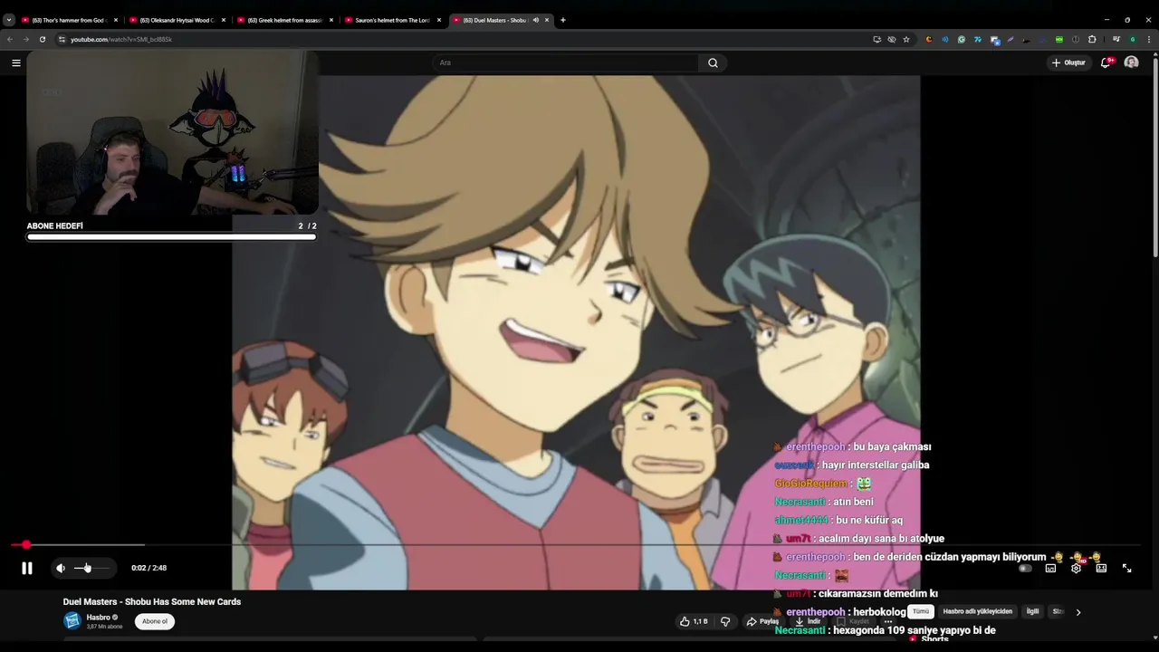Switch to theater mode in player
This screenshot has width=1159, height=652.
(x=1101, y=568)
